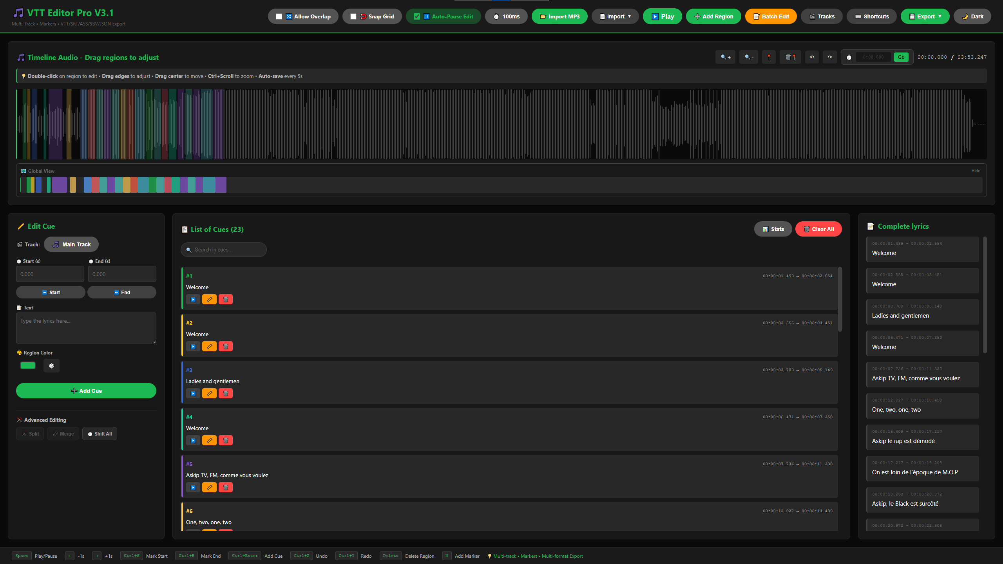Edit cue #4 with the pencil icon
The height and width of the screenshot is (564, 1003).
[x=209, y=441]
